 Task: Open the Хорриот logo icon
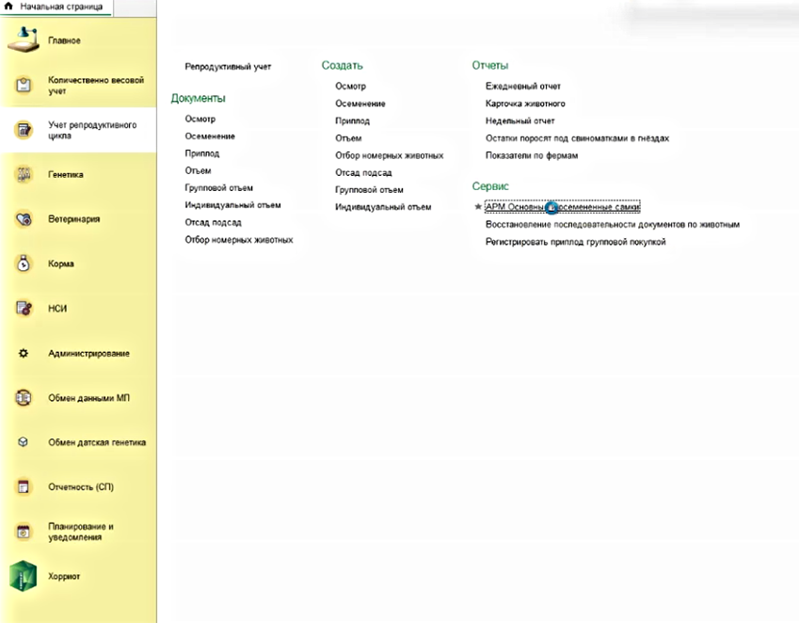coord(24,576)
